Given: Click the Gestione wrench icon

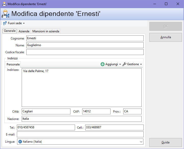Looking at the screenshot, I should coord(124,64).
